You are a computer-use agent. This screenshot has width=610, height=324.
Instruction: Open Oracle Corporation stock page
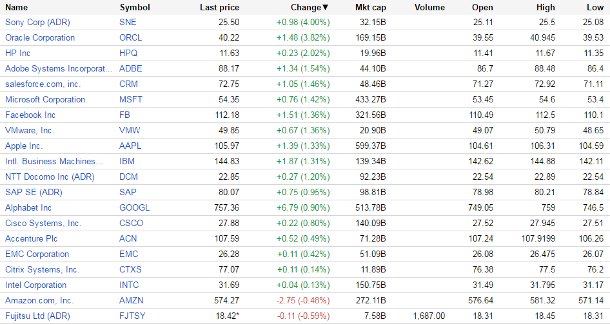40,37
